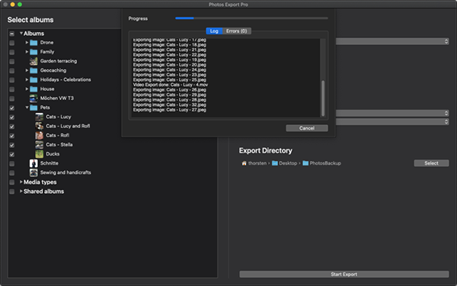Check the Garden terracing checkbox
This screenshot has height=286, width=457.
click(x=12, y=62)
